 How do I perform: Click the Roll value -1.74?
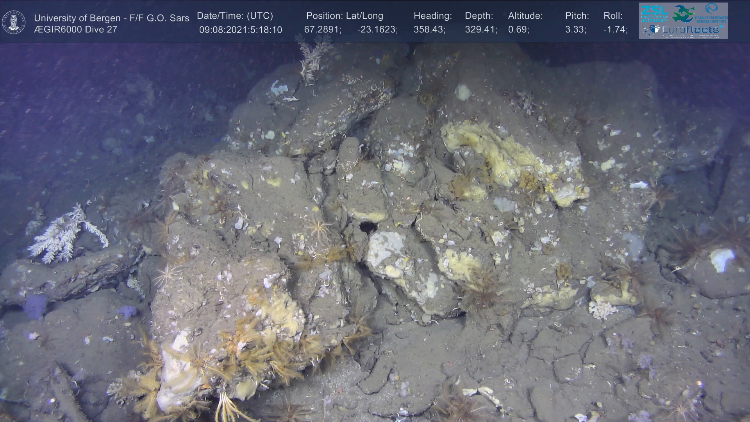point(615,30)
